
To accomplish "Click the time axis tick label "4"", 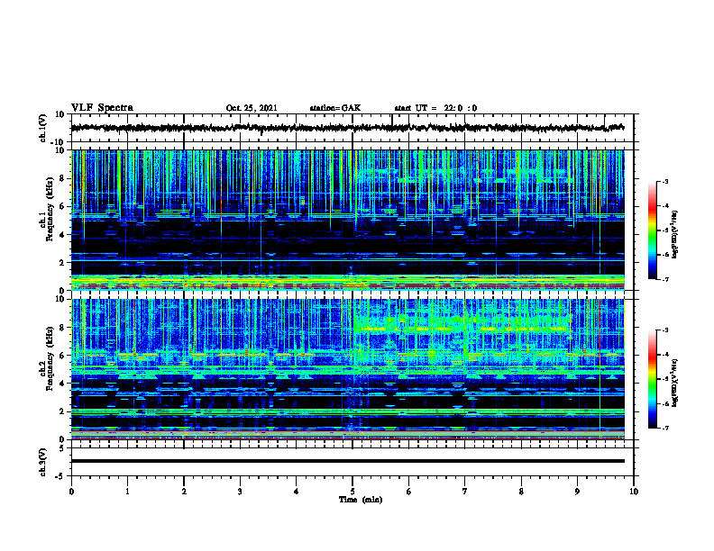I will point(297,492).
